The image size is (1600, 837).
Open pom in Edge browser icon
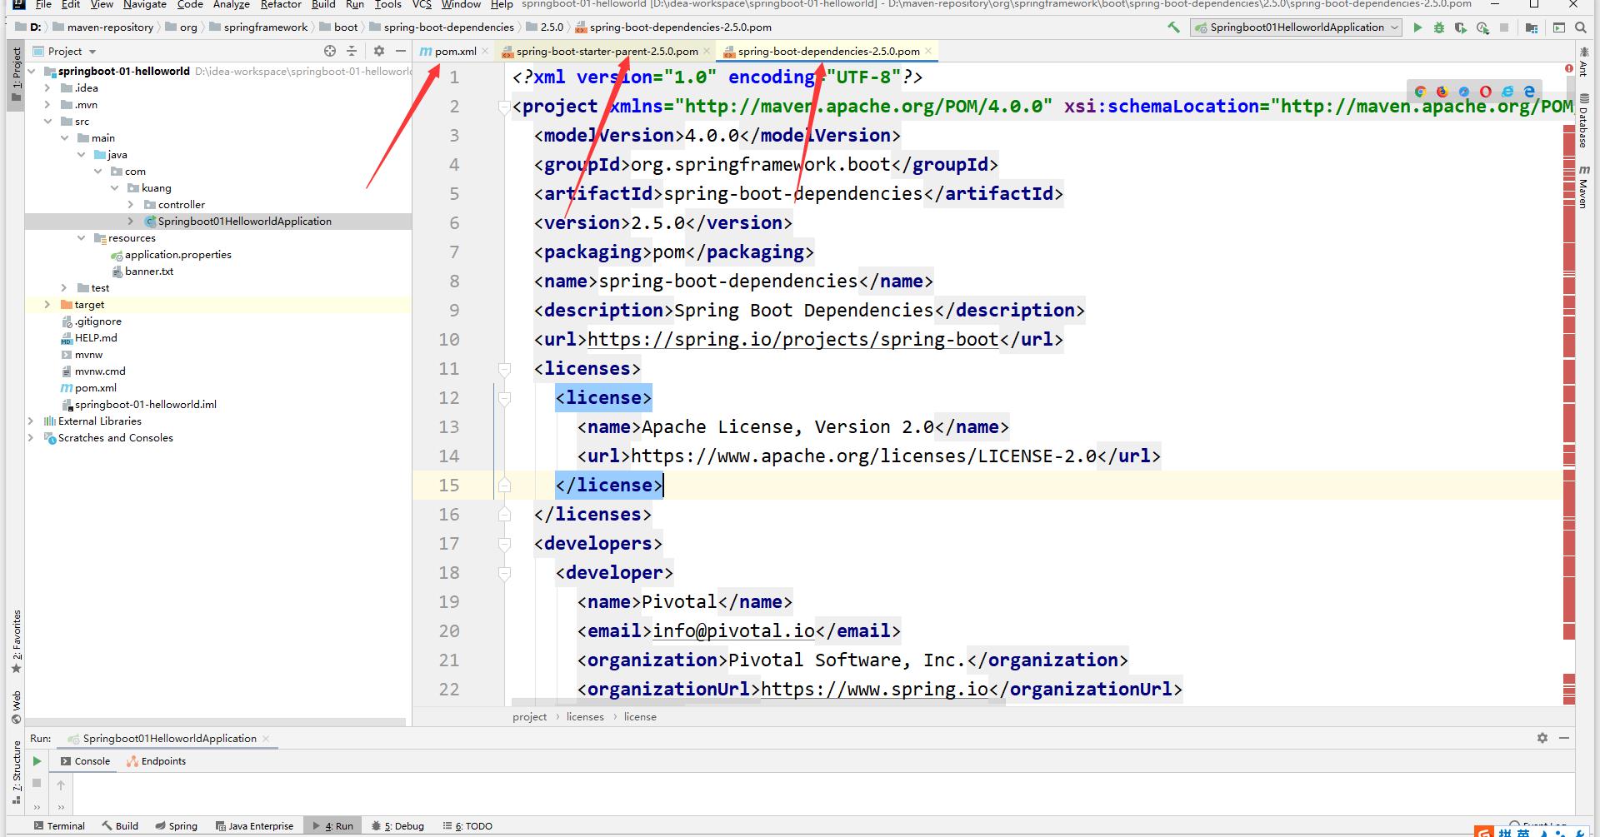click(x=1529, y=92)
